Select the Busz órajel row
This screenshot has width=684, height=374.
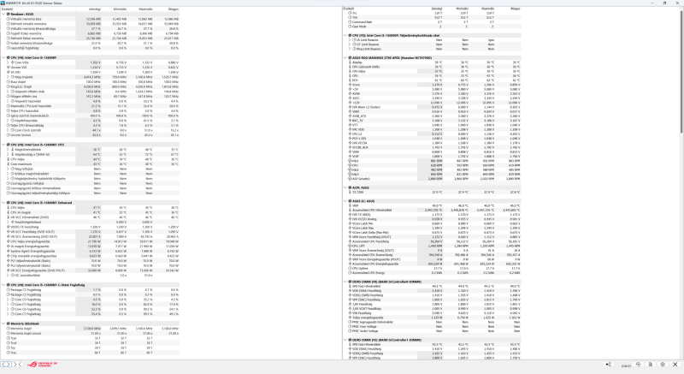click(91, 81)
